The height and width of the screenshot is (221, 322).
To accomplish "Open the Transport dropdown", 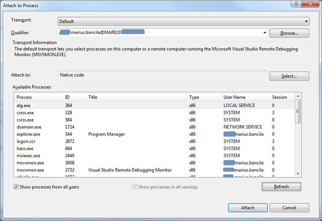I will (x=183, y=22).
